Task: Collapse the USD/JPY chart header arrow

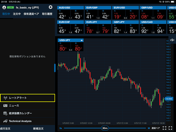Action: [x=82, y=40]
